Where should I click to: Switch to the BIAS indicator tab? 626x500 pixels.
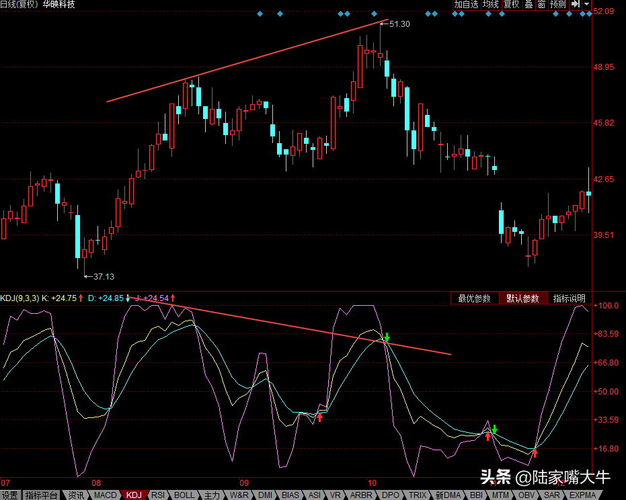point(290,495)
